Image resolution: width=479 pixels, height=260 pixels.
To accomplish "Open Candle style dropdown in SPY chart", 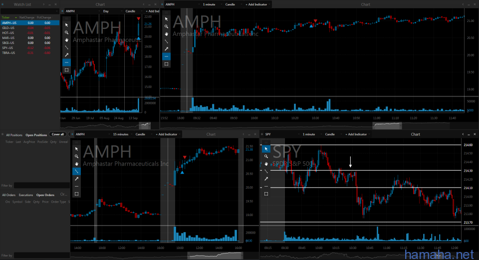I will [x=333, y=134].
